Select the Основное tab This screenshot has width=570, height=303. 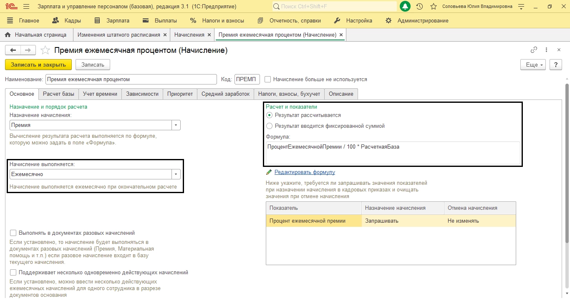[x=22, y=94]
